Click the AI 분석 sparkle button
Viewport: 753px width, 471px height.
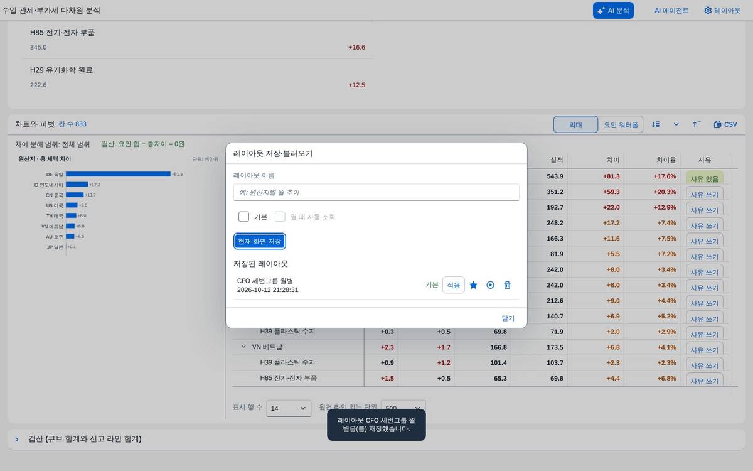click(x=613, y=10)
